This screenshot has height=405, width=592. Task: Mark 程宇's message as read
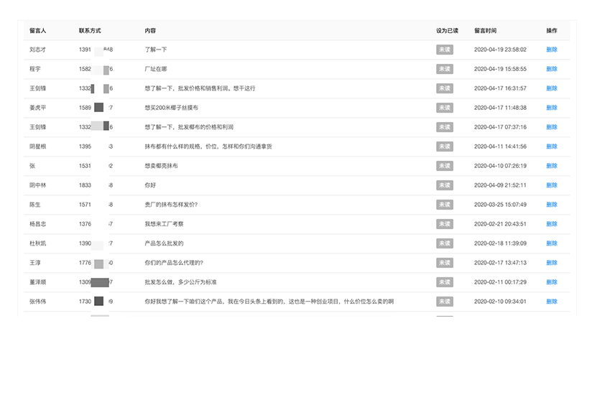coord(444,69)
